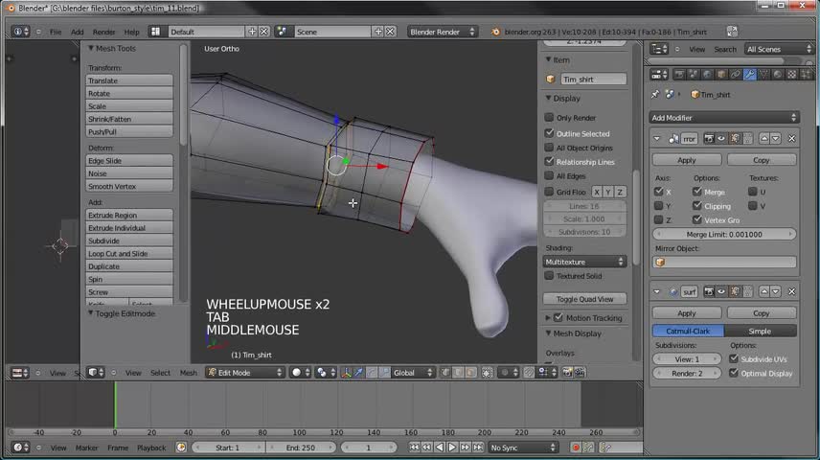The width and height of the screenshot is (820, 460).
Task: Open the timeline Marker menu
Action: pos(87,448)
